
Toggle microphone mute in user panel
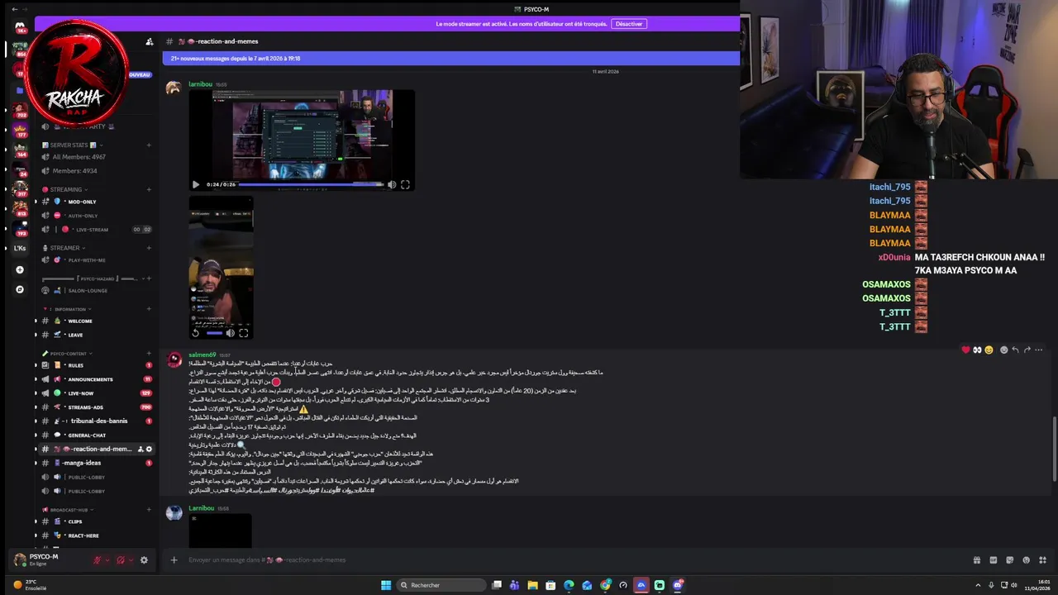(x=97, y=559)
